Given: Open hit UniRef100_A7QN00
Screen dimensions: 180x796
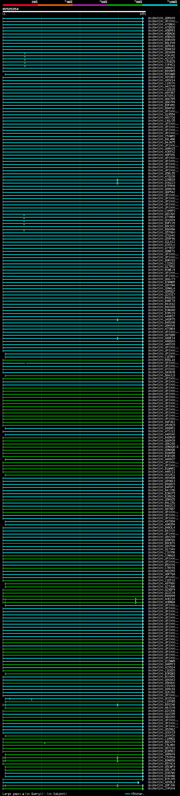Looking at the screenshot, I should (x=161, y=24).
